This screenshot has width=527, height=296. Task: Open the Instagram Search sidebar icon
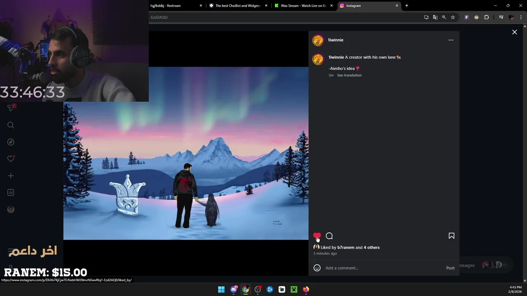click(11, 125)
